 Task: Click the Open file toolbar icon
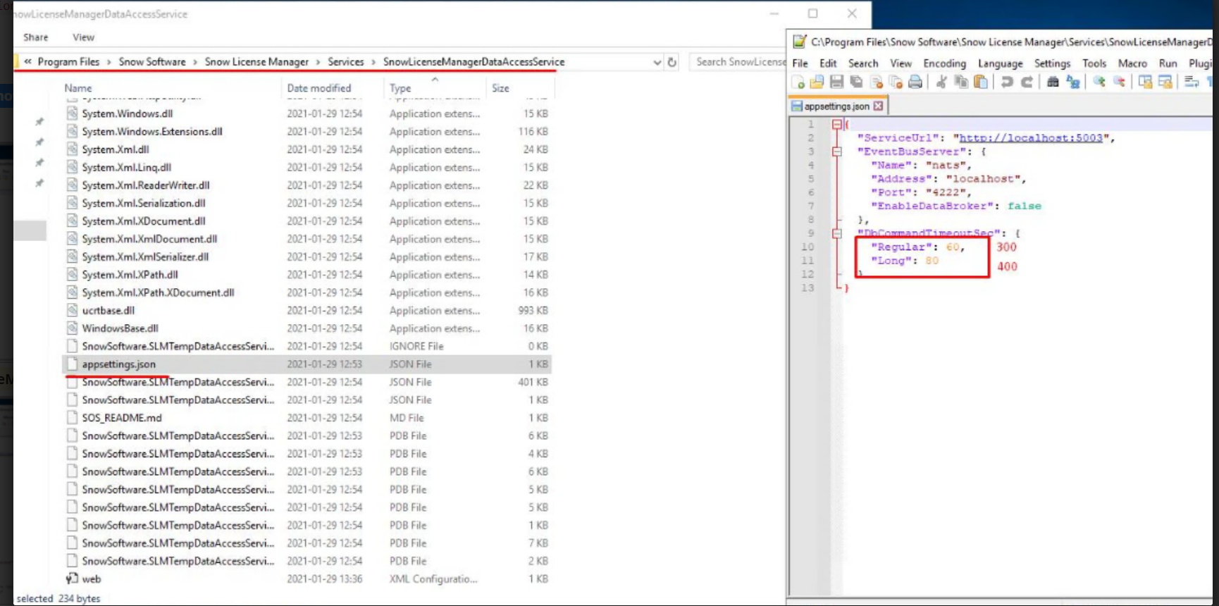click(817, 82)
